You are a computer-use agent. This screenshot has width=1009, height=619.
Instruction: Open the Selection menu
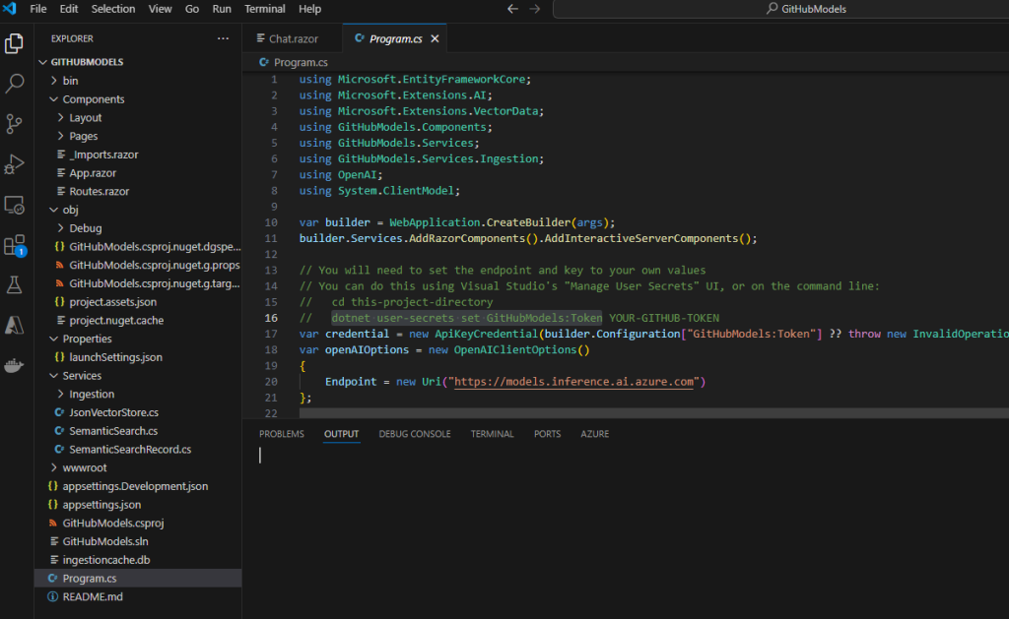click(x=113, y=9)
